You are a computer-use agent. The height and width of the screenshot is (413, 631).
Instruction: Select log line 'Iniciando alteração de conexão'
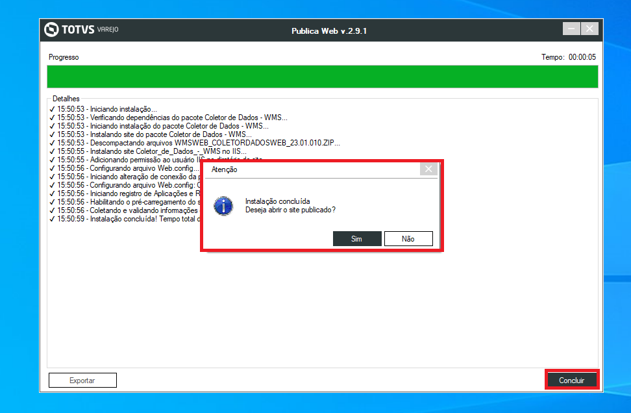pos(125,177)
